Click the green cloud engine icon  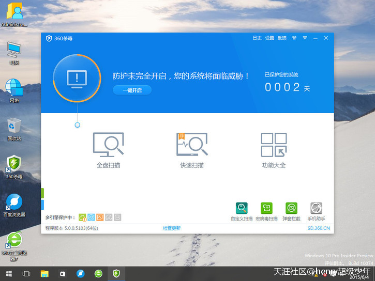pos(82,217)
